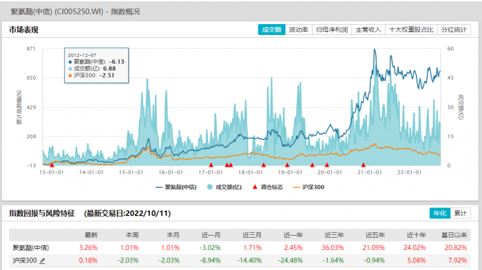Click the 20.82% cell value
This screenshot has width=482, height=270.
click(456, 247)
